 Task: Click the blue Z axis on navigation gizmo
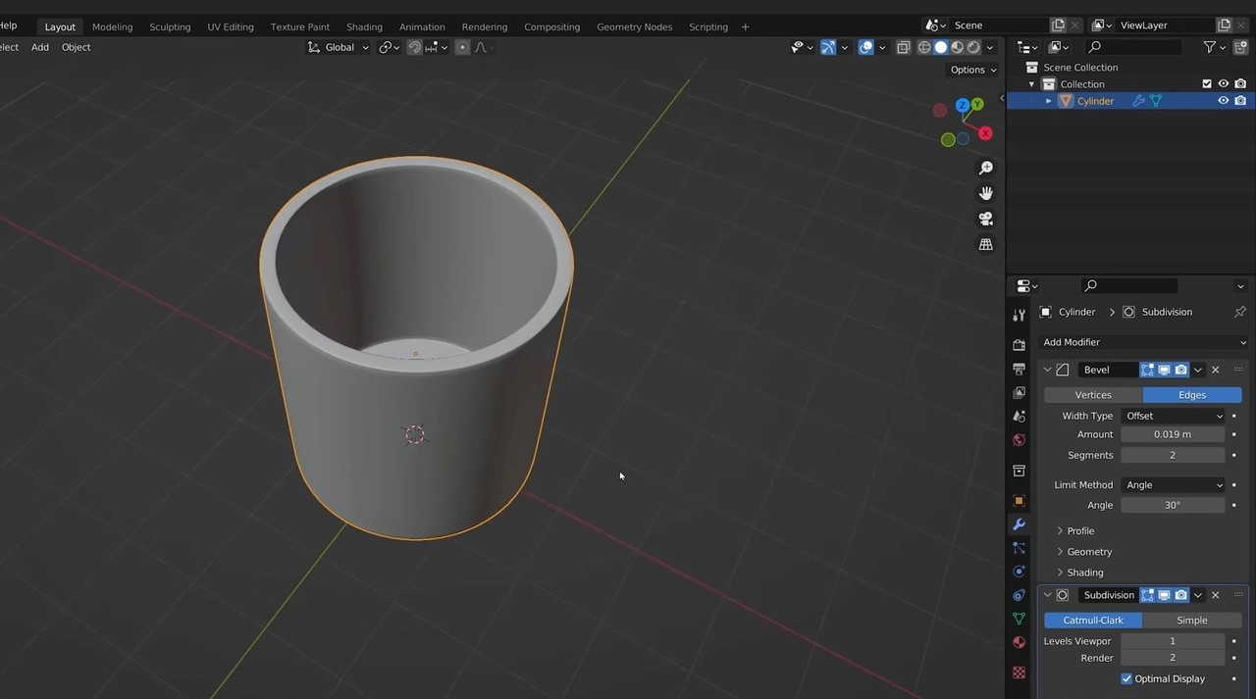click(963, 105)
